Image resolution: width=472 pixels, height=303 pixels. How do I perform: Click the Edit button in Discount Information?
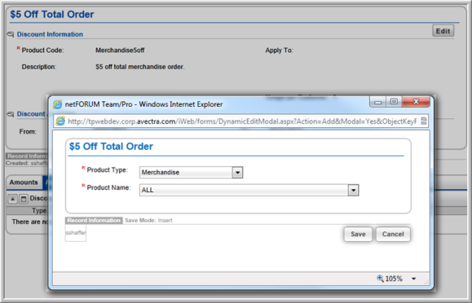pos(443,31)
